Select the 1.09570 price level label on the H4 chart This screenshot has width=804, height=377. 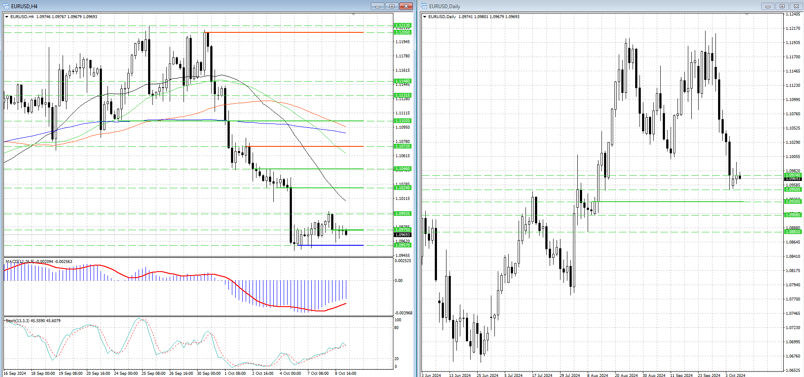402,245
